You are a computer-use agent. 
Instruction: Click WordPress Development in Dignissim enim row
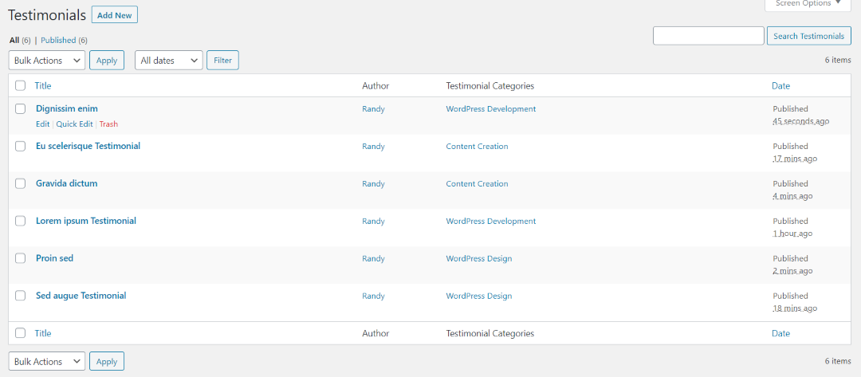click(x=491, y=108)
